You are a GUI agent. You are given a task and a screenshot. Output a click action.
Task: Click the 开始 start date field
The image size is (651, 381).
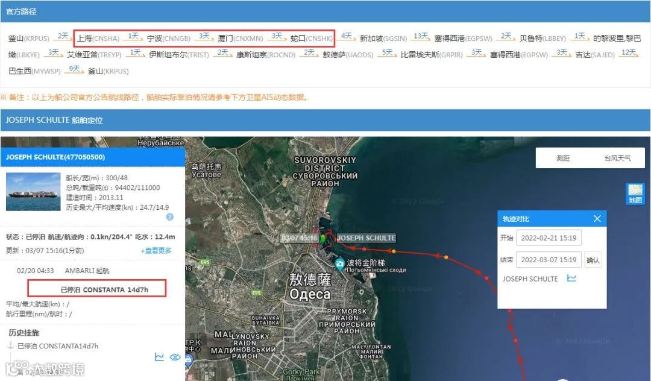pyautogui.click(x=549, y=238)
